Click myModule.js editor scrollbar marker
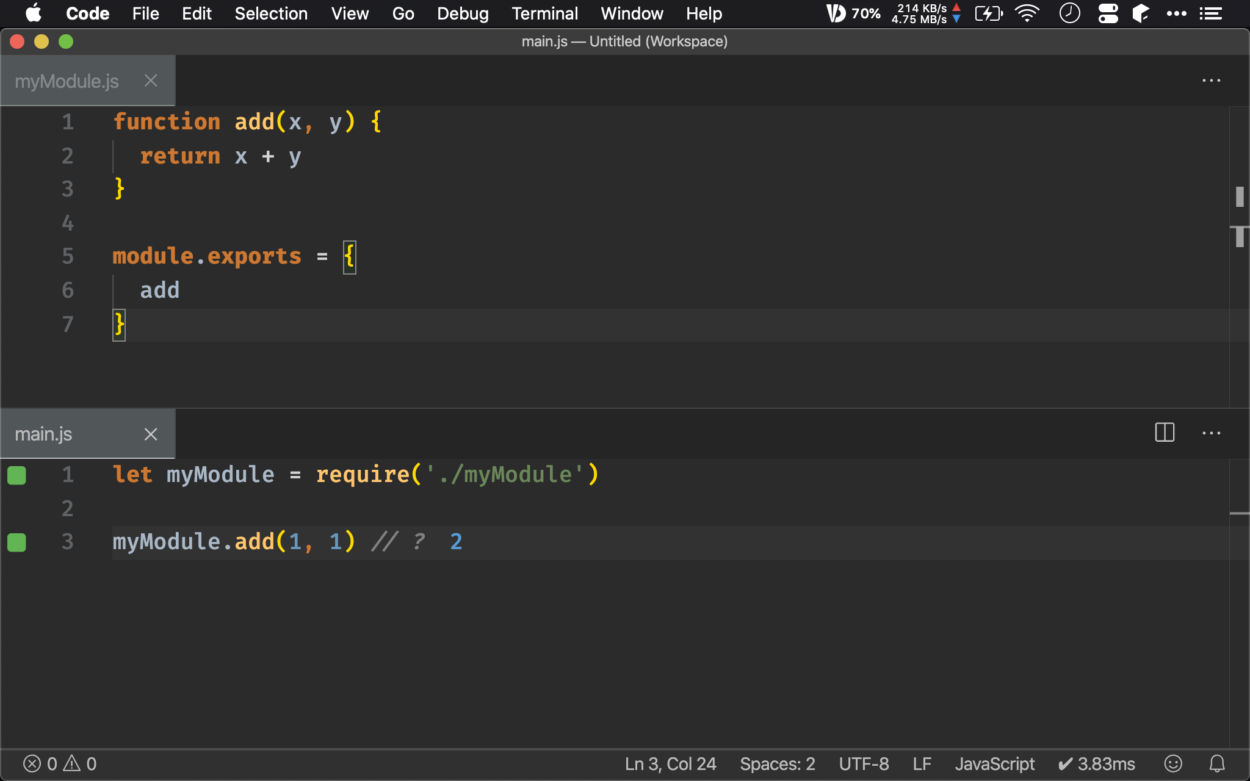 (1240, 196)
